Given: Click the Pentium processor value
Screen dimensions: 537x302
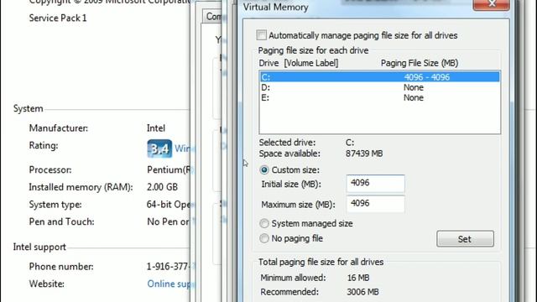Looking at the screenshot, I should coord(169,169).
